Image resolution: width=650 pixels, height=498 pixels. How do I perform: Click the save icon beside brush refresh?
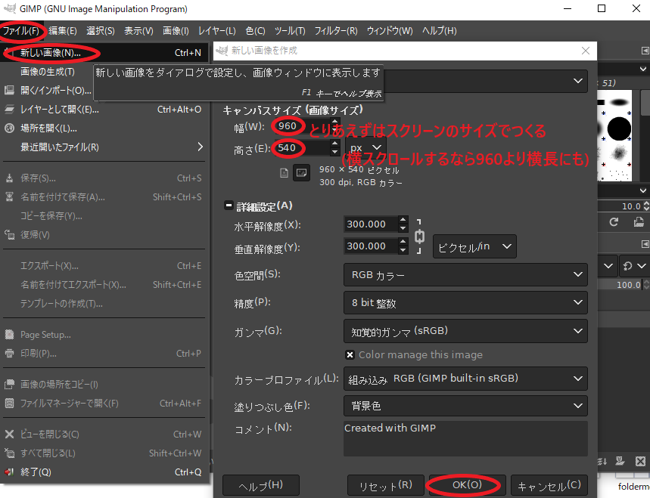coord(639,222)
